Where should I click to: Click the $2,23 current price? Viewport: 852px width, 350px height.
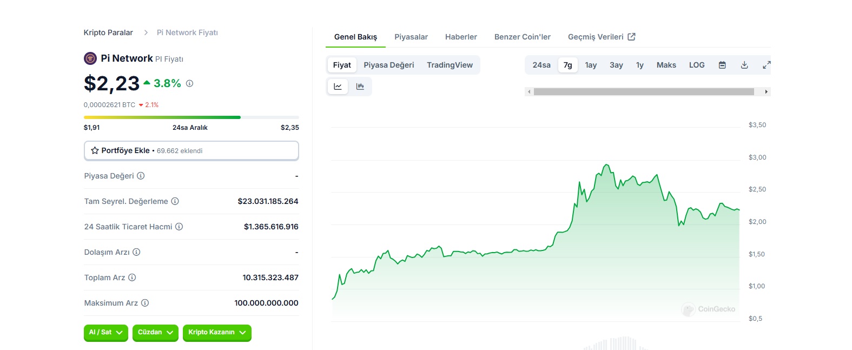(x=111, y=83)
